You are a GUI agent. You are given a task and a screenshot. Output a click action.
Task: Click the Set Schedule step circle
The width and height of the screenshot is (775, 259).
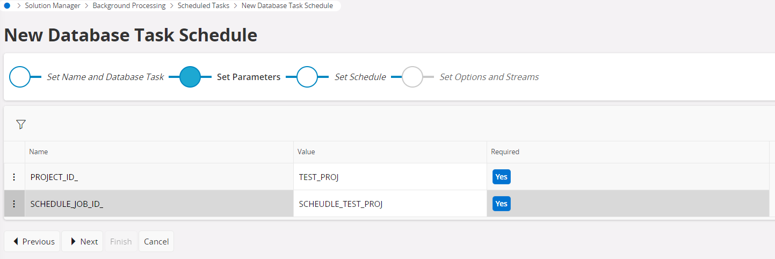(307, 77)
